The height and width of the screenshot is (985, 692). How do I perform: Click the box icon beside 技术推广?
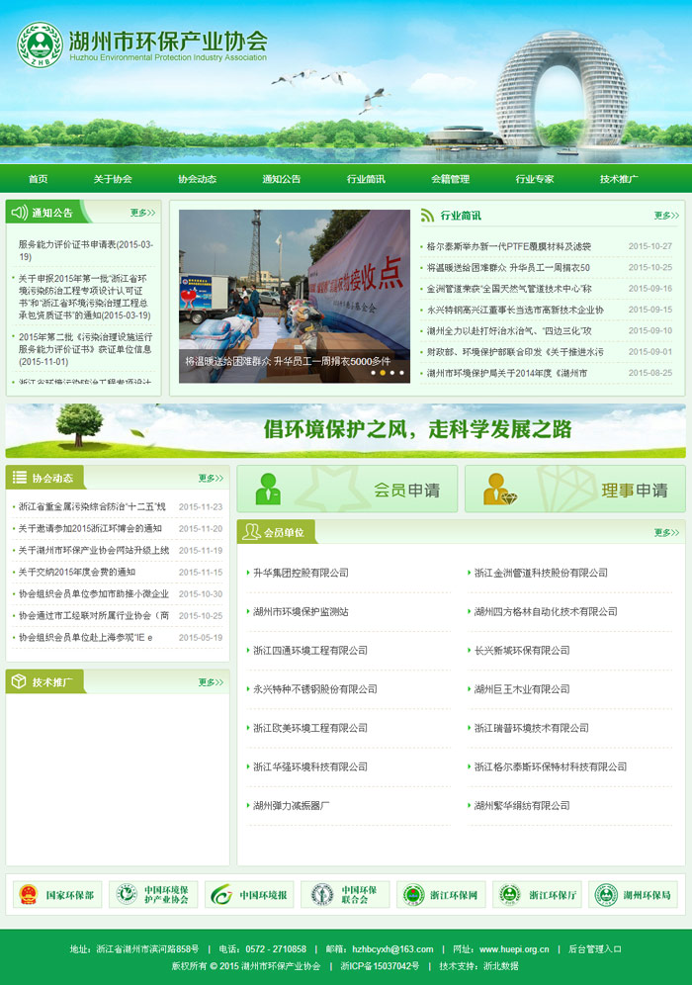(x=19, y=681)
